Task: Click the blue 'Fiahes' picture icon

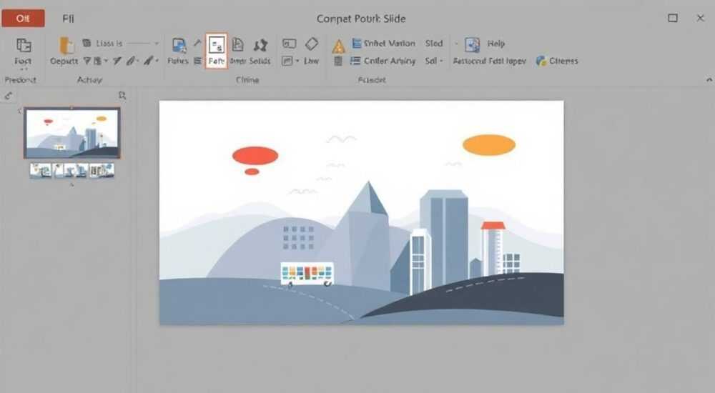Action: [x=179, y=45]
